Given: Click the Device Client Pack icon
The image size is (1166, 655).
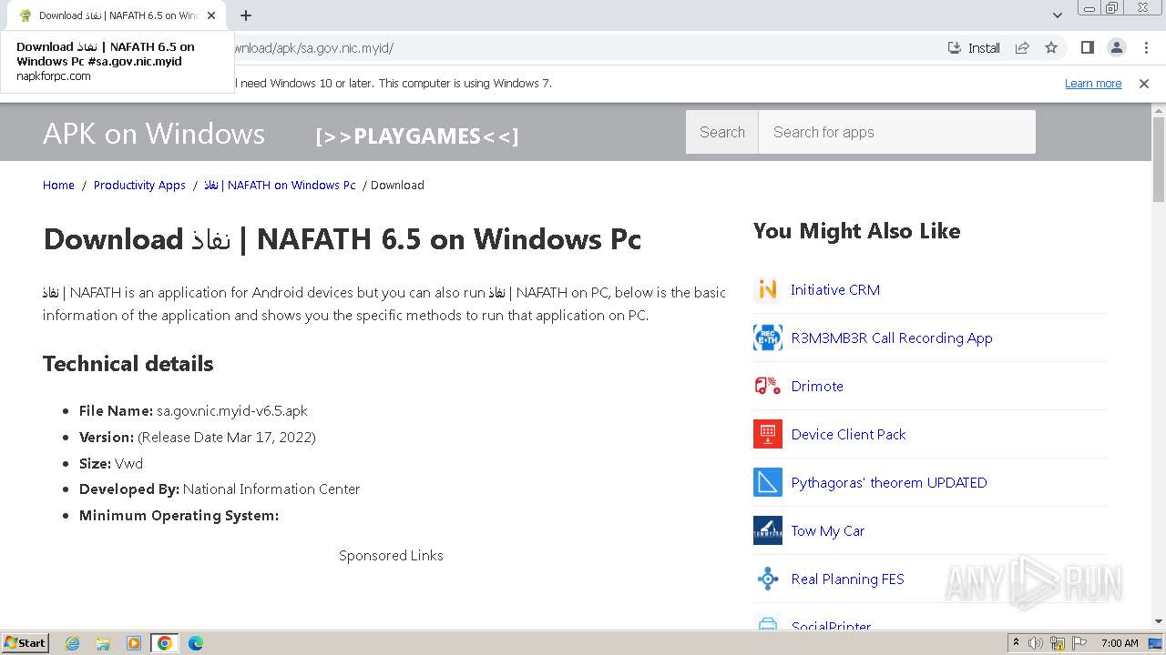Looking at the screenshot, I should (x=768, y=435).
